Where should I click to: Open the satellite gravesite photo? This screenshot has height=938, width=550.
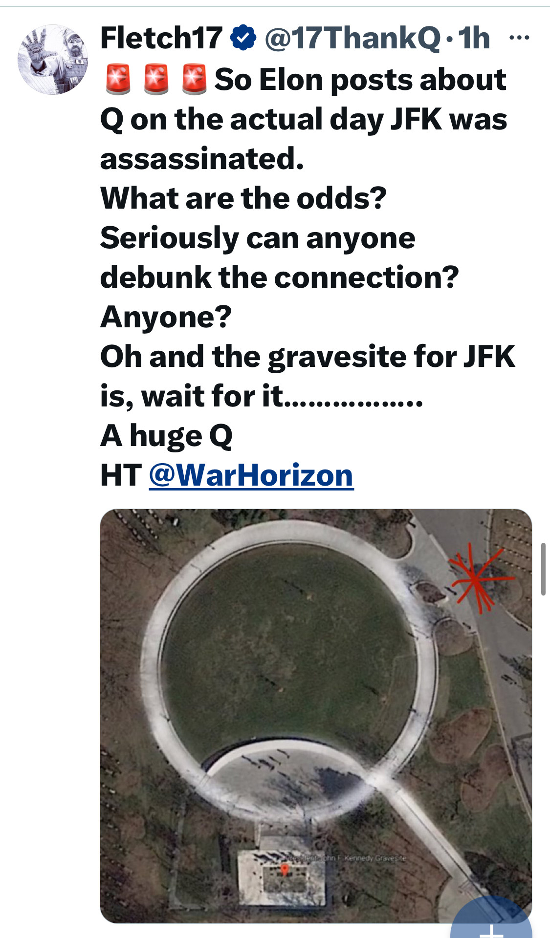click(316, 716)
